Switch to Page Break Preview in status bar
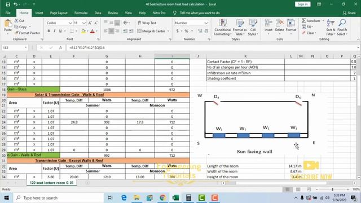Viewport: 361px width, 203px height. pos(309,189)
